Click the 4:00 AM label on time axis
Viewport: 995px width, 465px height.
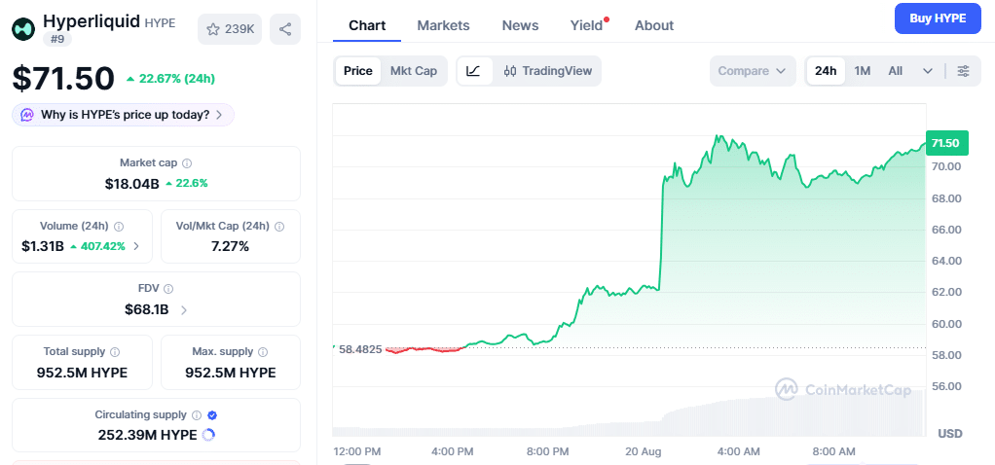(x=739, y=451)
